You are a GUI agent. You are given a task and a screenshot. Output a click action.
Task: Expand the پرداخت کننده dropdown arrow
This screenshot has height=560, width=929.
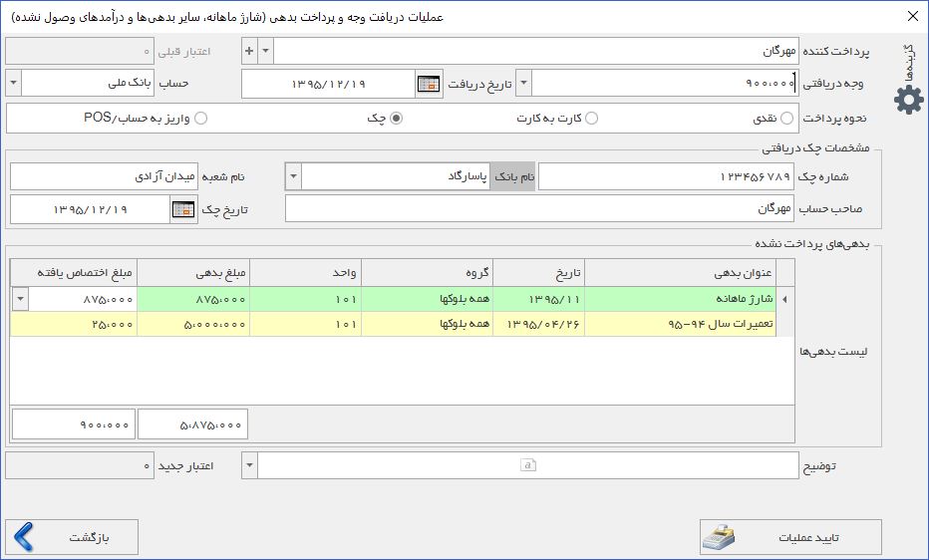coord(265,52)
